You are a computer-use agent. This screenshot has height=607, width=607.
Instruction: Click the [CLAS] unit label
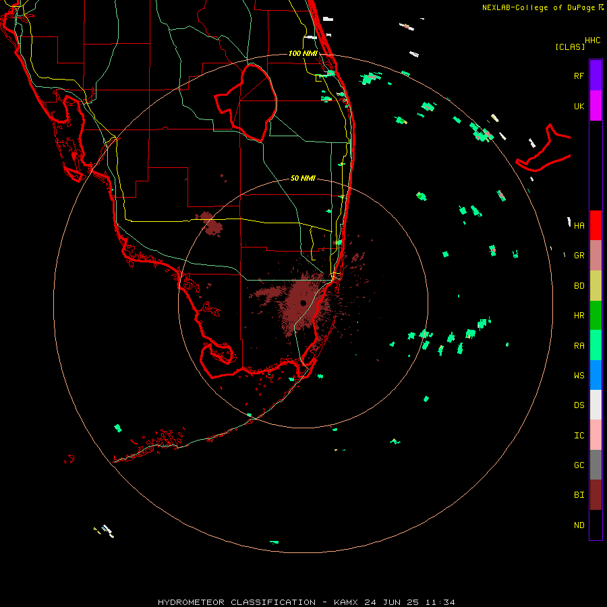(570, 47)
